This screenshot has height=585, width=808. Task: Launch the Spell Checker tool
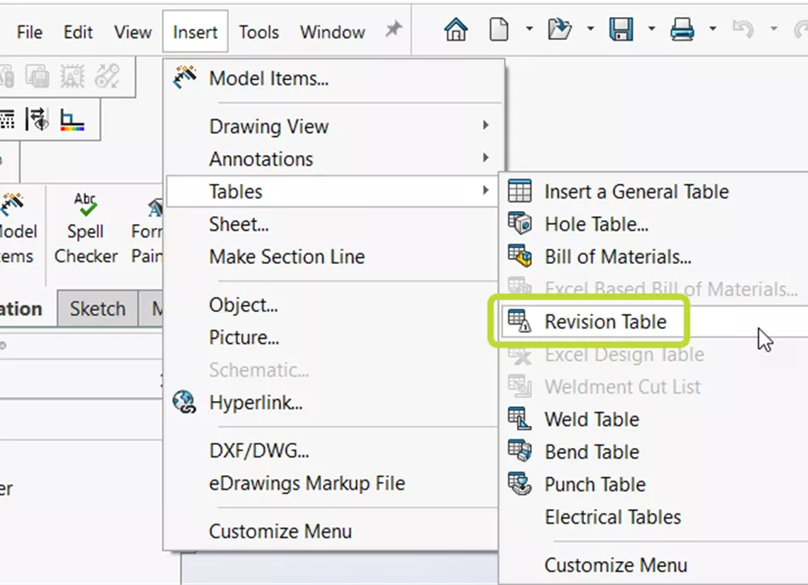pyautogui.click(x=85, y=228)
